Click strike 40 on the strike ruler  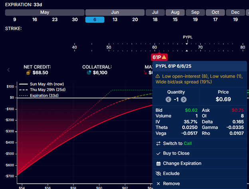(x=74, y=47)
